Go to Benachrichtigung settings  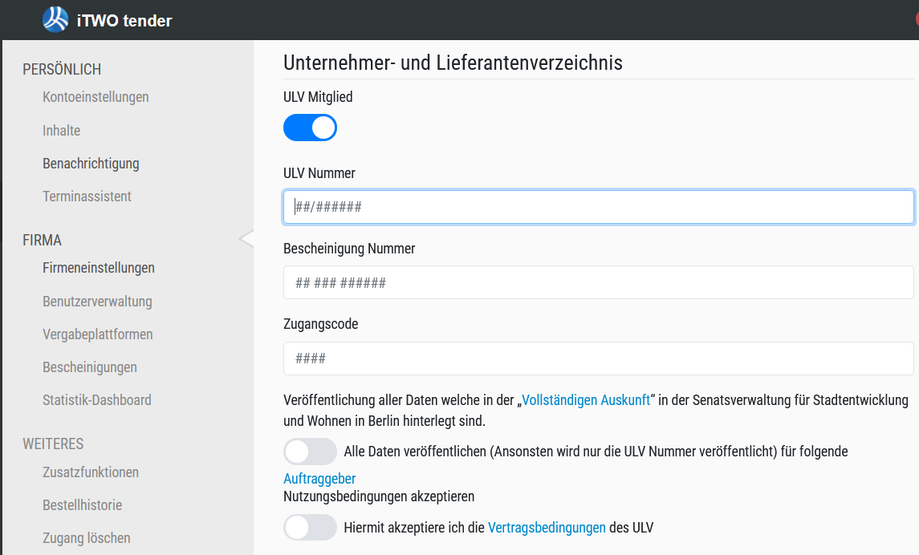click(x=91, y=164)
